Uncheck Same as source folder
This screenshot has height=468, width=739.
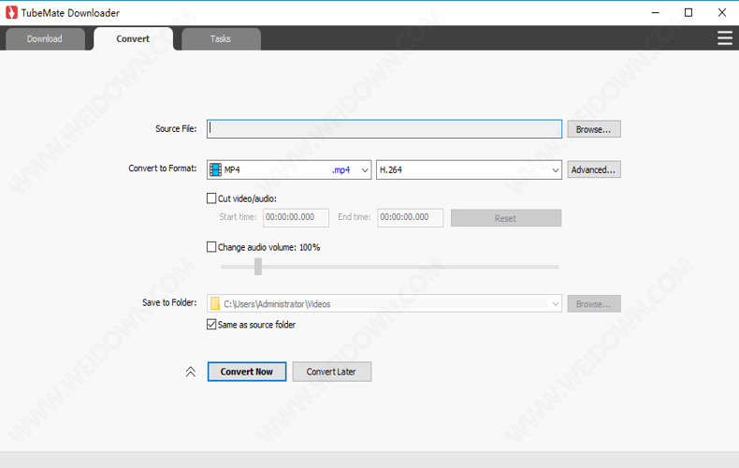tap(211, 324)
